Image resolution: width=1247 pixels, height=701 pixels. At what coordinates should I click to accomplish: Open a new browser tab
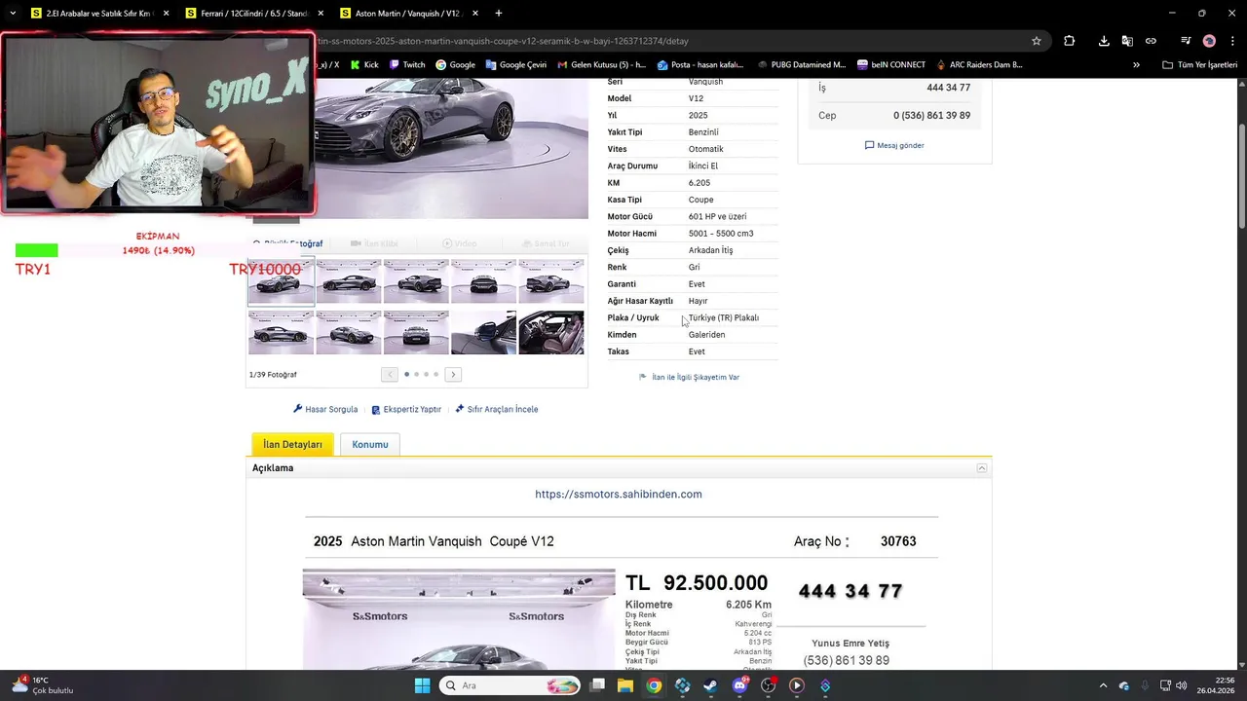(x=499, y=14)
